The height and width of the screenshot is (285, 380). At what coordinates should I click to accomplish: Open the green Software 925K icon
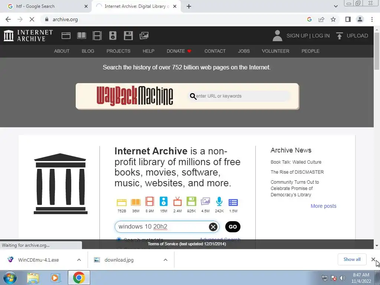pos(191,202)
